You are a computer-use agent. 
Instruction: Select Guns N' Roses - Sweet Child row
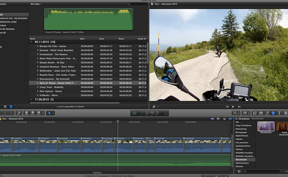pos(88,83)
